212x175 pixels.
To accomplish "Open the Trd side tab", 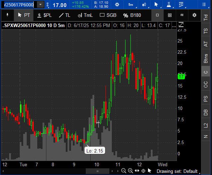I will [206, 17].
